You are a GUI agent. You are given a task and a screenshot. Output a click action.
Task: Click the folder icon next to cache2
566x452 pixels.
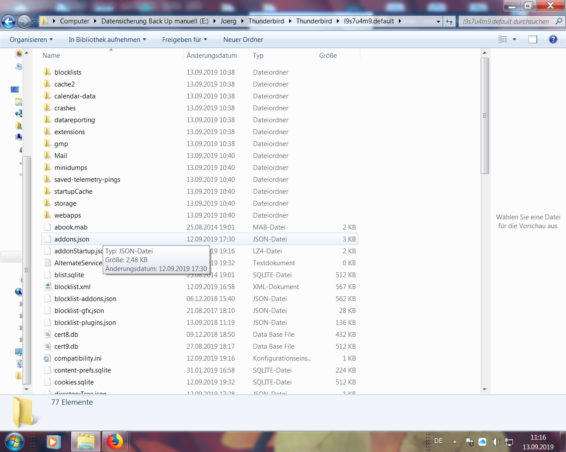[x=47, y=84]
